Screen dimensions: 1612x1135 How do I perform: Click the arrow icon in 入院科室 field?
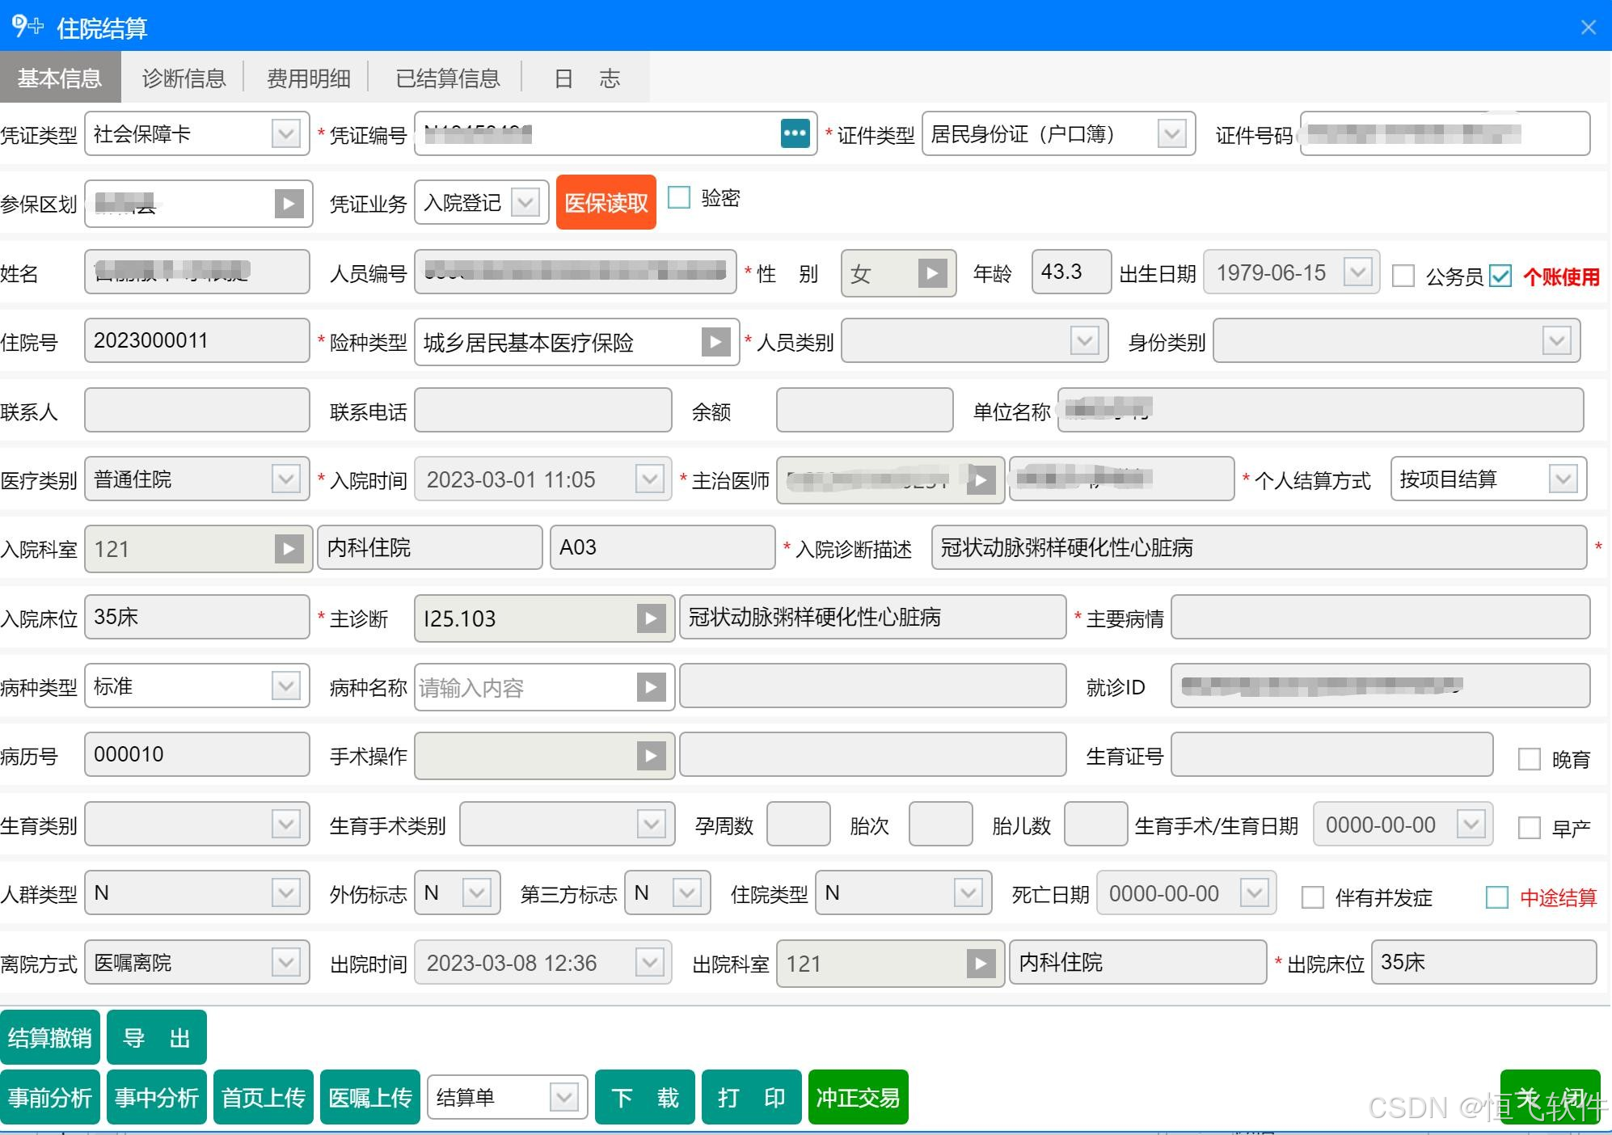(289, 550)
